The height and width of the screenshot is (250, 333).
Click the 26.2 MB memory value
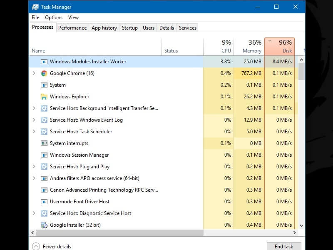(x=253, y=97)
